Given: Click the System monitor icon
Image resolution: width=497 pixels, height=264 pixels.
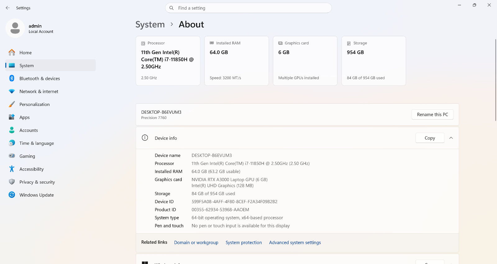Looking at the screenshot, I should click(x=12, y=66).
